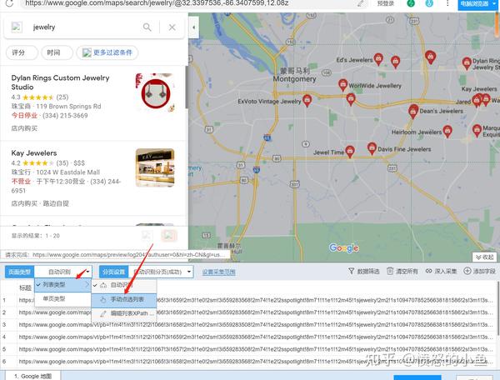This screenshot has width=500, height=380.
Task: Open the 自动识别 page type dropdown
Action: pyautogui.click(x=62, y=272)
